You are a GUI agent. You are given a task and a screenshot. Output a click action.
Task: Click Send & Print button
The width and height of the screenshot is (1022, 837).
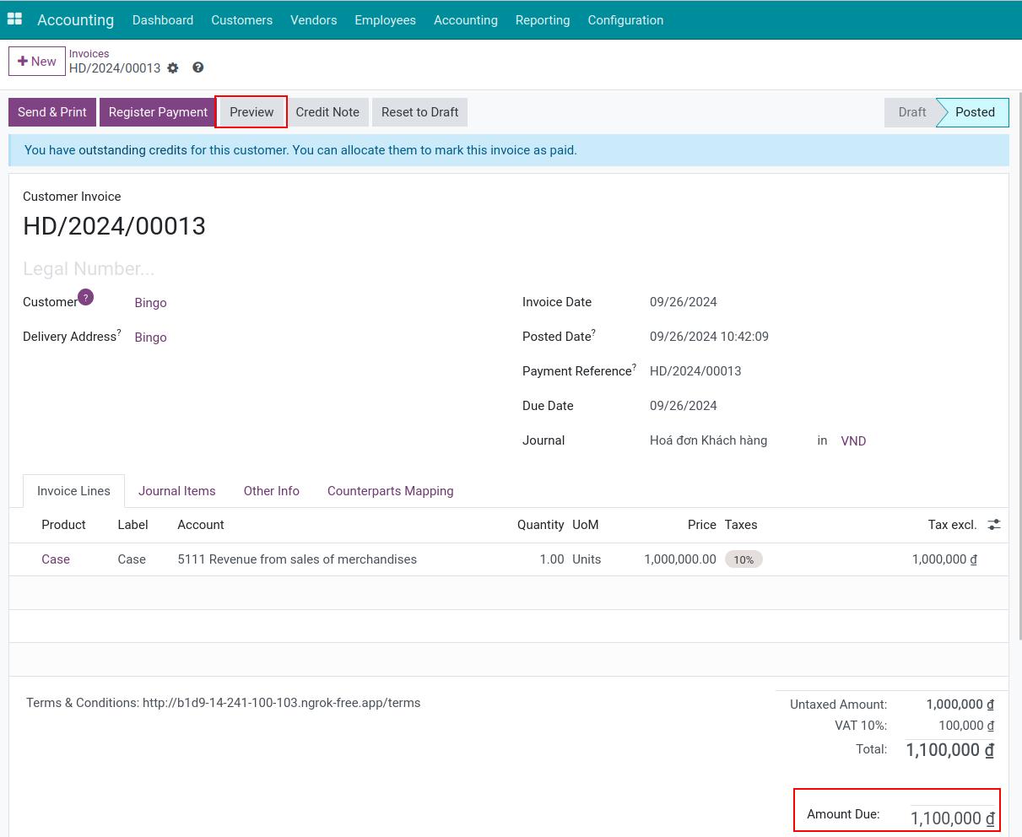click(52, 112)
